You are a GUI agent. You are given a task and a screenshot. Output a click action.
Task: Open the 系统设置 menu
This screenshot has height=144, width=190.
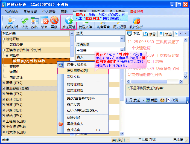30,12
